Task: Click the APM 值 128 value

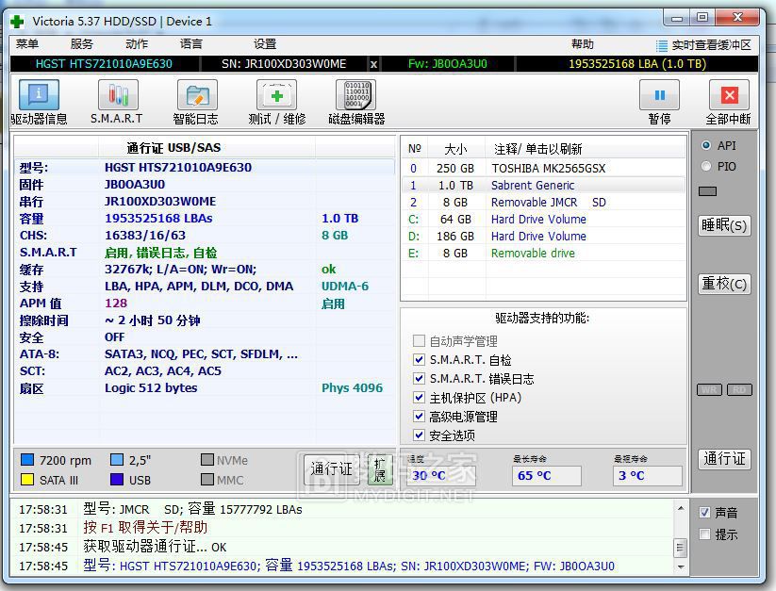Action: 116,304
